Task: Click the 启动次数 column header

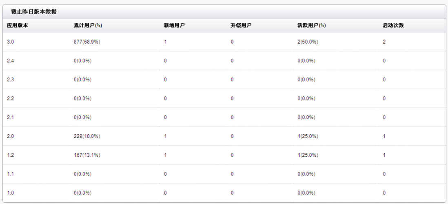Action: point(393,25)
